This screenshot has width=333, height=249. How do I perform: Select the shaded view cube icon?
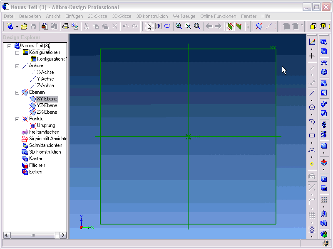313,26
